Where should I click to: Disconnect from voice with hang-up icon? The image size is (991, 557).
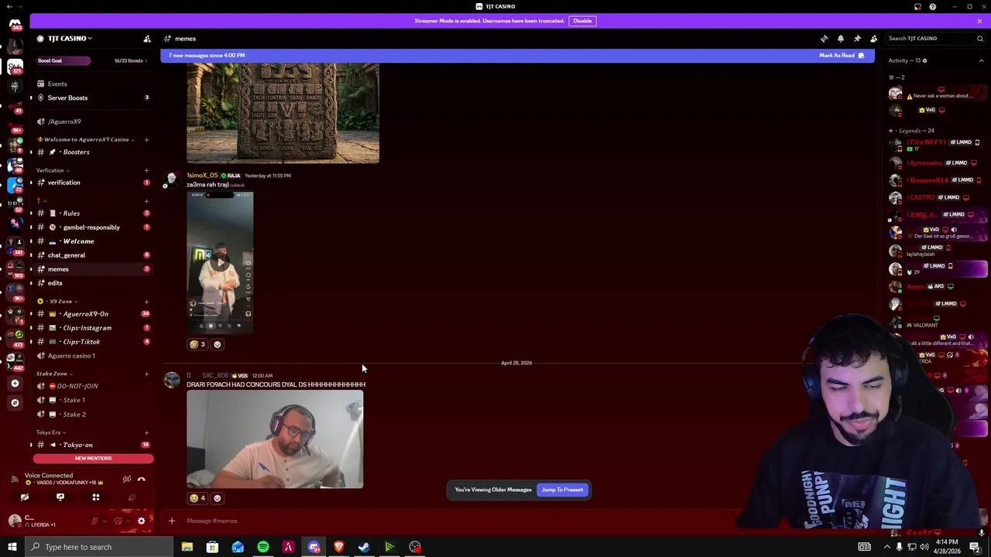(x=141, y=480)
